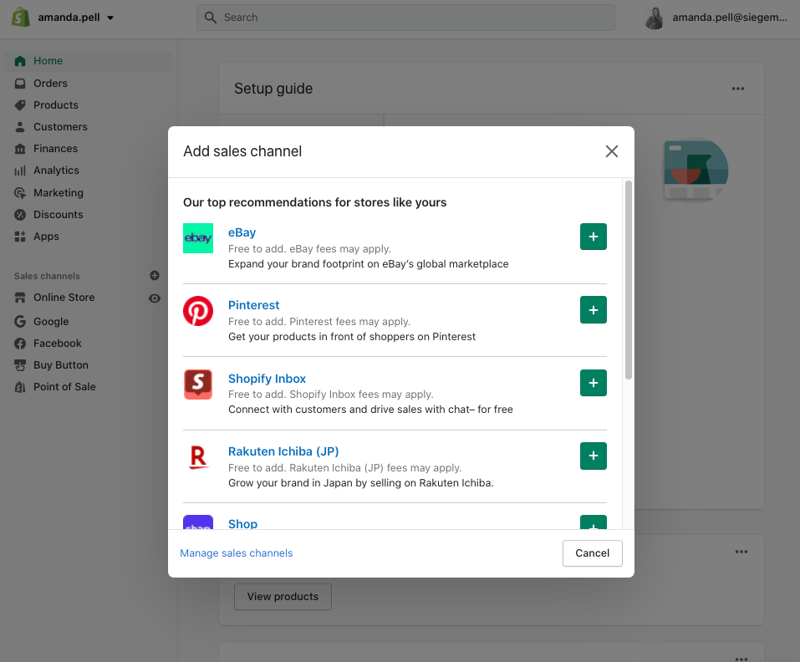Click the Pinterest logo thumbnail
This screenshot has height=662, width=800.
tap(198, 311)
